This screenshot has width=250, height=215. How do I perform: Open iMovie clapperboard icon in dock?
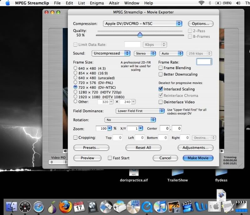tap(187, 207)
